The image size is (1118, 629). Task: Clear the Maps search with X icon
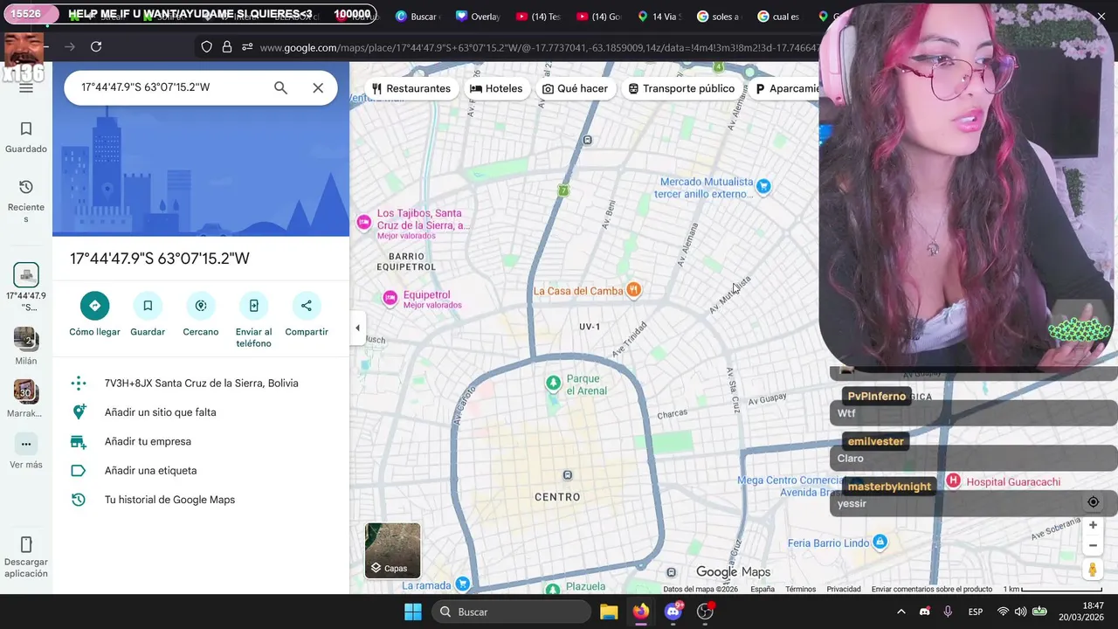click(x=318, y=87)
